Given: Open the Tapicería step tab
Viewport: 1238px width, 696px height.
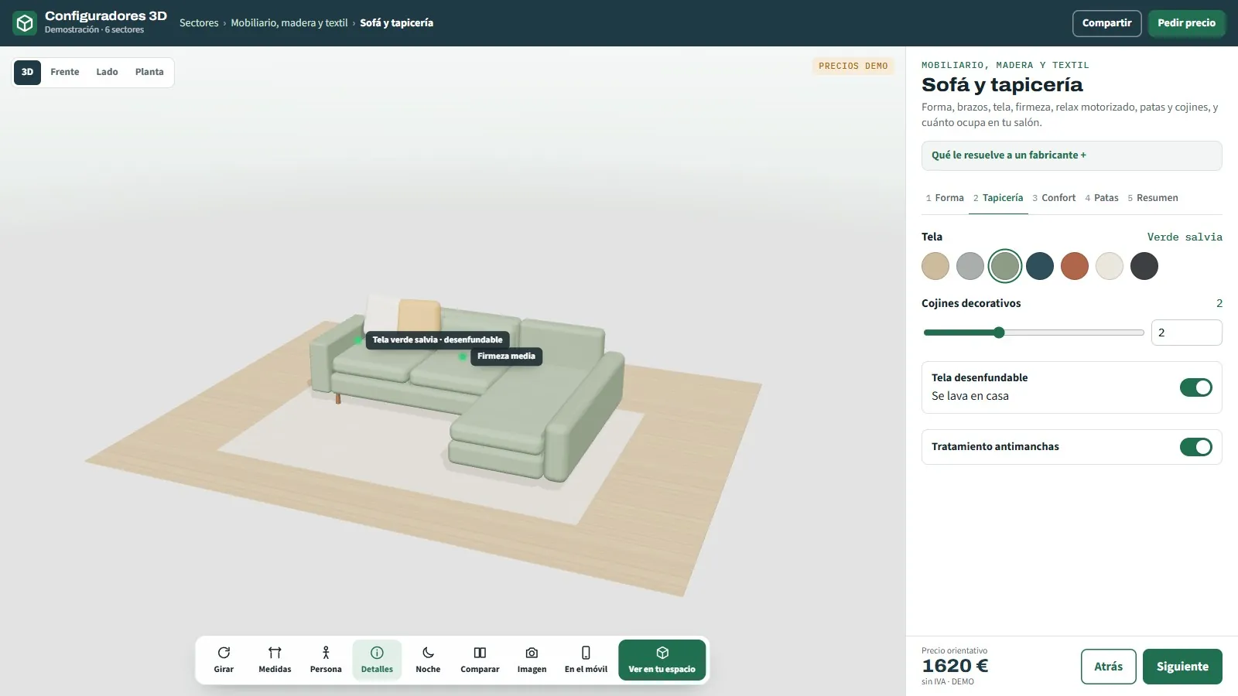Looking at the screenshot, I should pyautogui.click(x=998, y=198).
